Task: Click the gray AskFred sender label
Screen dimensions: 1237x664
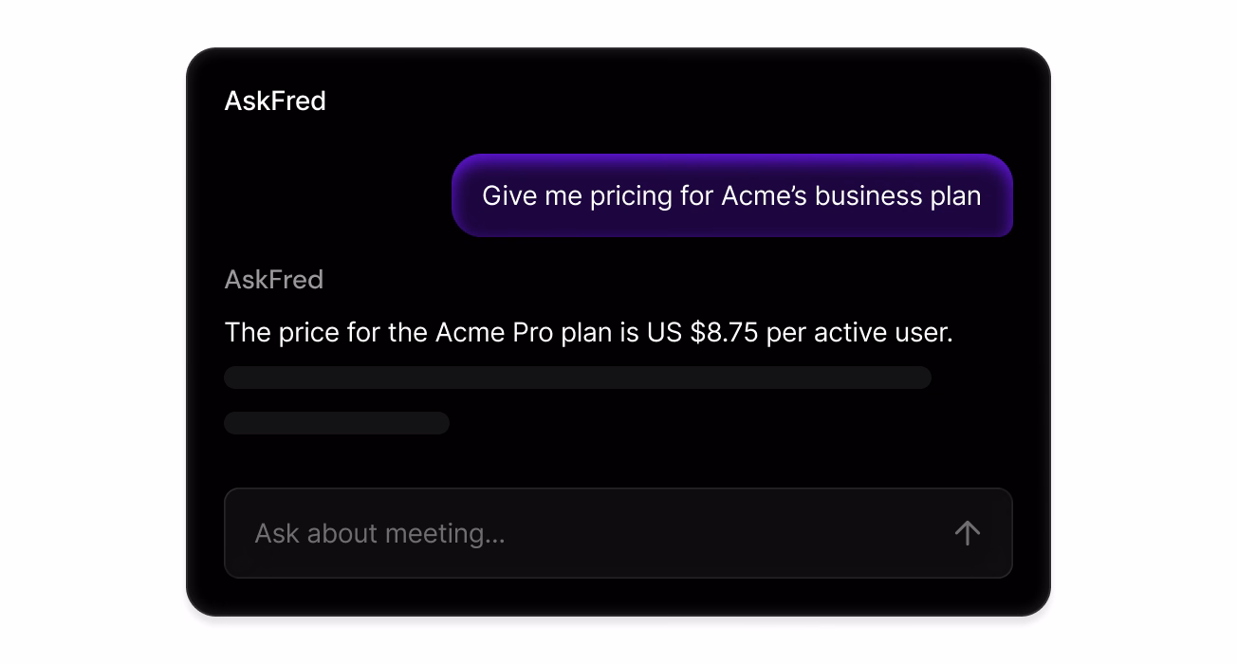Action: [274, 280]
